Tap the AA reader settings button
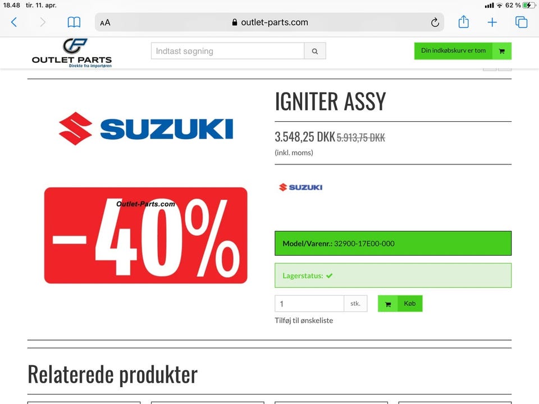This screenshot has width=539, height=404. pyautogui.click(x=105, y=22)
